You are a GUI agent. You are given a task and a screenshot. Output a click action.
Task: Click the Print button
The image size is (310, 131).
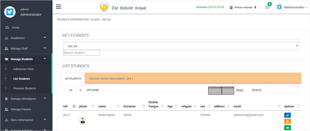click(x=239, y=90)
